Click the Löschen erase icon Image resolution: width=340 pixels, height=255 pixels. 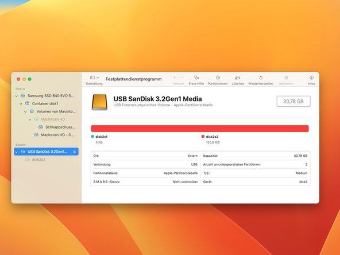[238, 78]
